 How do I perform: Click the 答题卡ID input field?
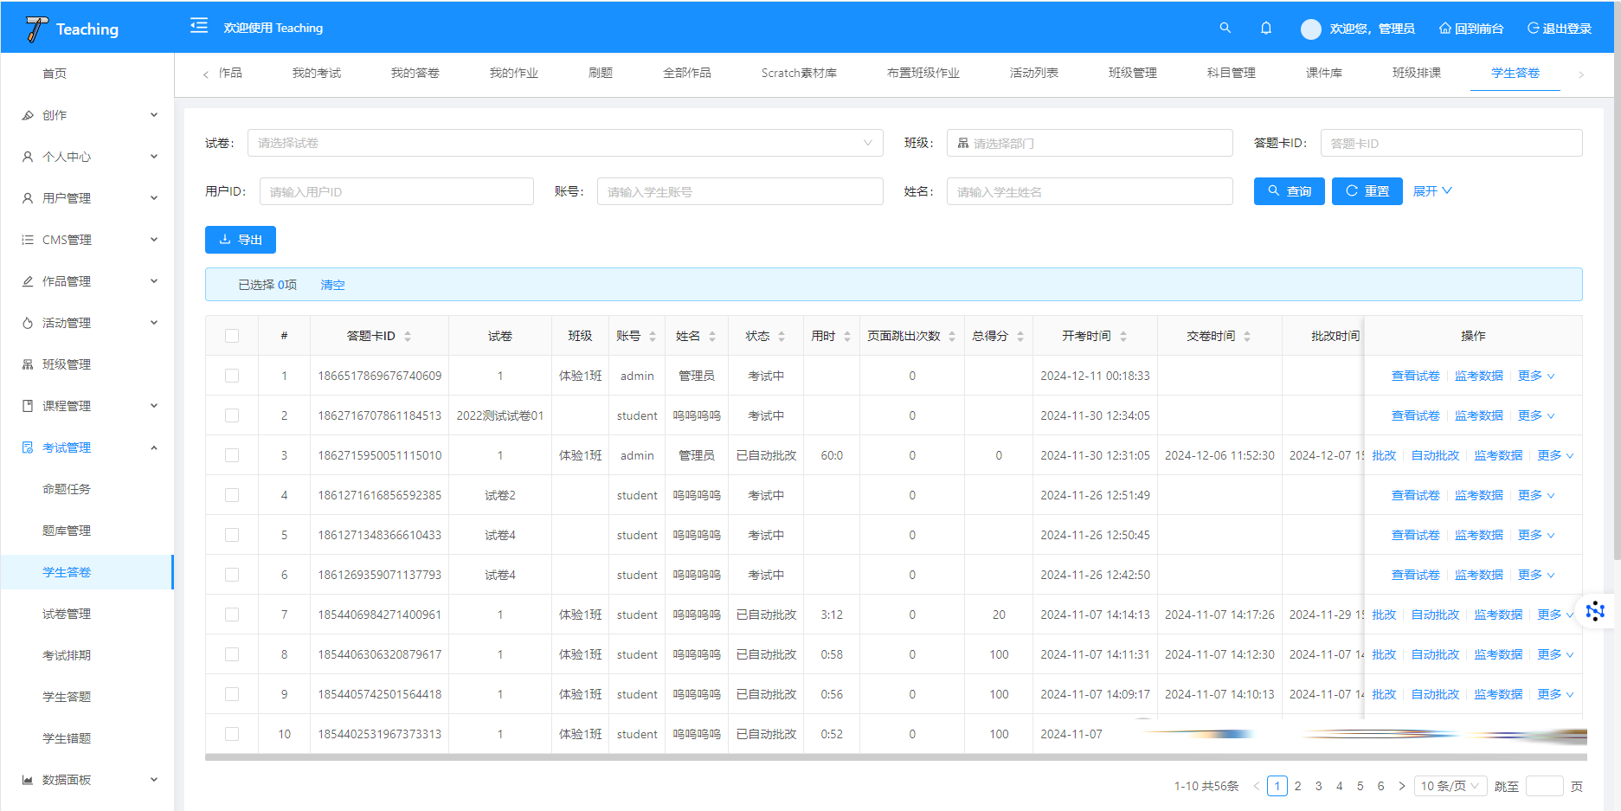point(1451,143)
